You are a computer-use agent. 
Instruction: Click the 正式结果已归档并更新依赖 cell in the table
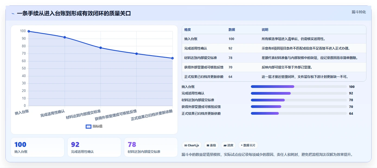pos(204,77)
